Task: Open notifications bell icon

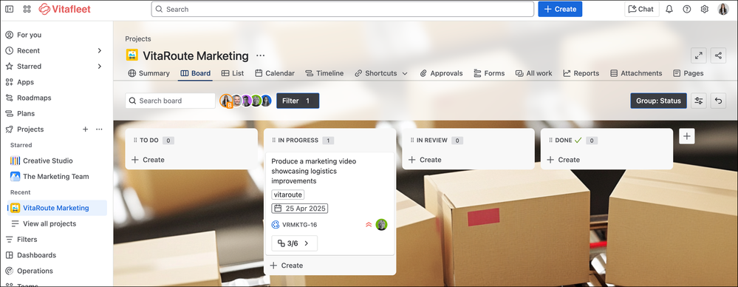Action: point(669,9)
